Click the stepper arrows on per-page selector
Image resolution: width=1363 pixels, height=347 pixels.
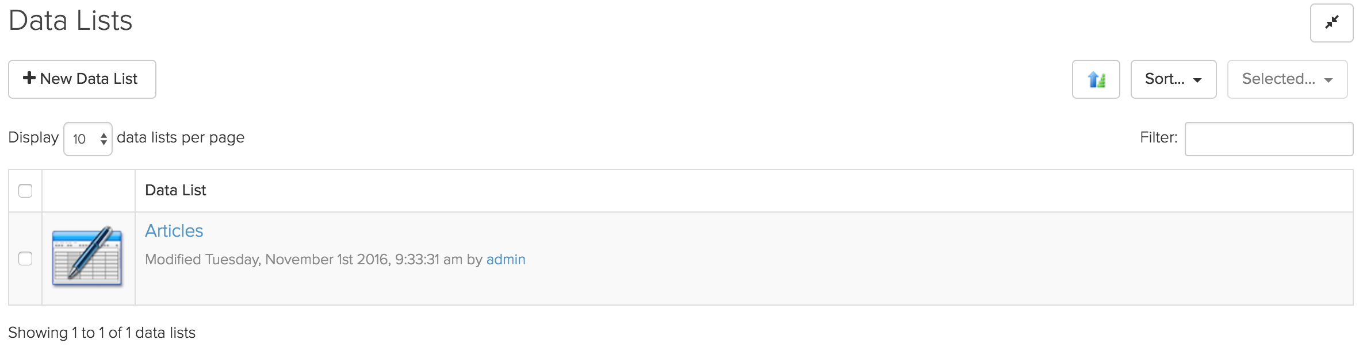[x=104, y=138]
